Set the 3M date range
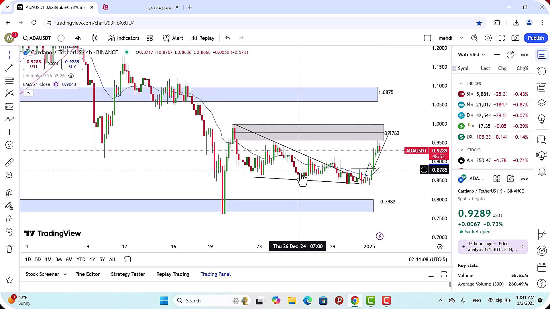The image size is (550, 309). click(59, 260)
